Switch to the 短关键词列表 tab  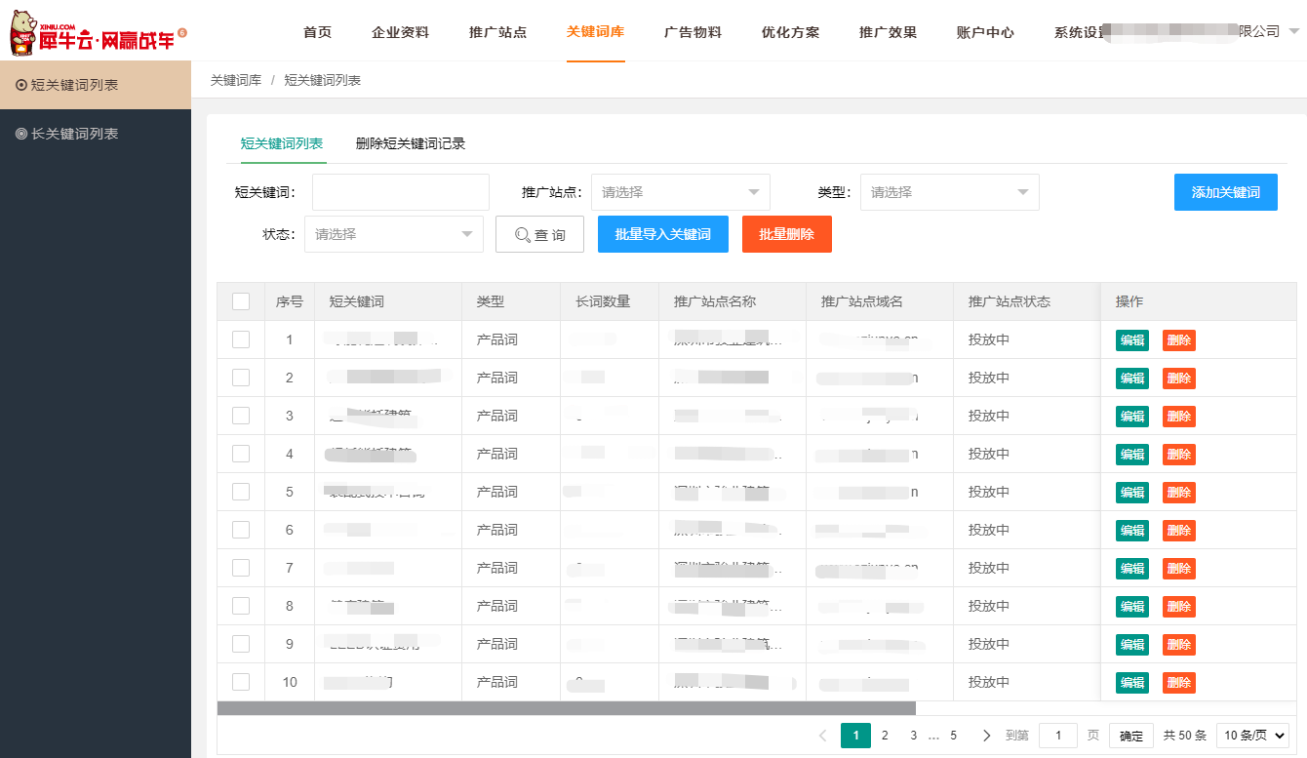click(x=282, y=143)
